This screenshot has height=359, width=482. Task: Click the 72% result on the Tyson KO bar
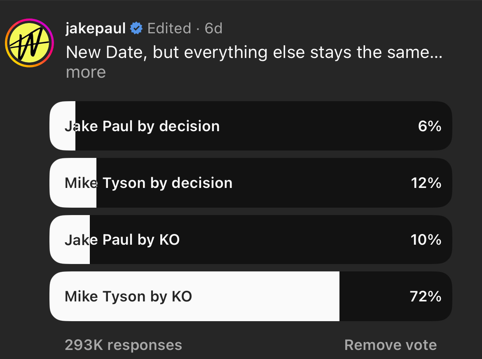coord(426,296)
